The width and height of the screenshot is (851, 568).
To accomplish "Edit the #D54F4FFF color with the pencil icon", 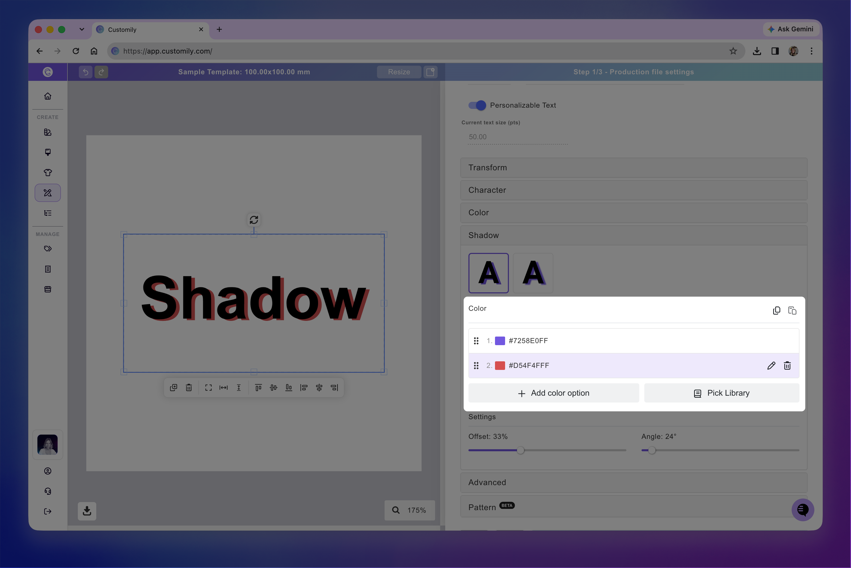I will click(x=771, y=366).
